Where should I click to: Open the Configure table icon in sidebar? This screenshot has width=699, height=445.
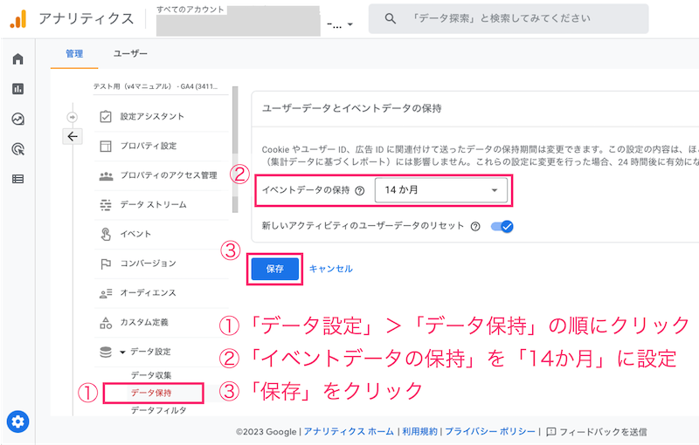[17, 179]
